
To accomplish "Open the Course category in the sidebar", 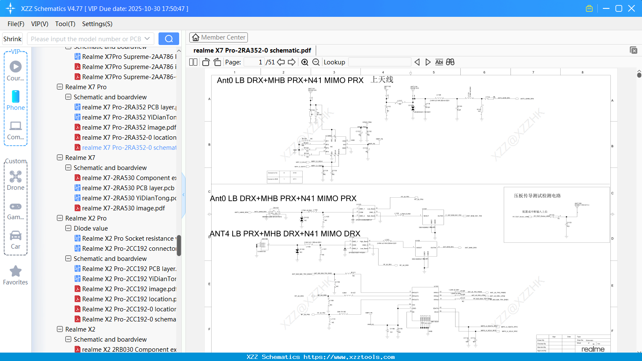I will tap(16, 71).
